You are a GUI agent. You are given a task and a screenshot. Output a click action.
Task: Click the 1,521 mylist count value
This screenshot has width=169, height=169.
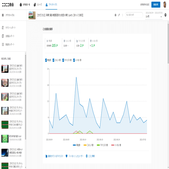point(78,46)
